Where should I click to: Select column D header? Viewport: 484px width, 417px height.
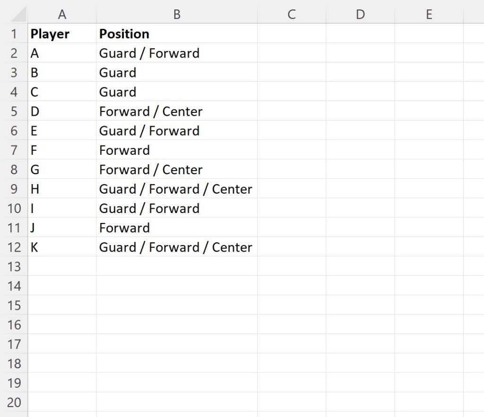pyautogui.click(x=360, y=15)
